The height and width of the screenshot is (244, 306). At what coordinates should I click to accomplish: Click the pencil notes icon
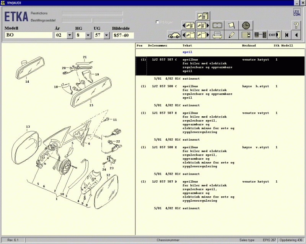point(231,35)
